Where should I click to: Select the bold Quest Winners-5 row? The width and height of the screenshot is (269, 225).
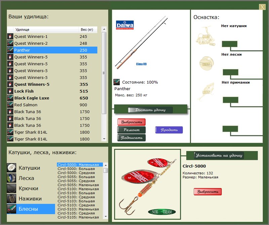[x=52, y=84]
